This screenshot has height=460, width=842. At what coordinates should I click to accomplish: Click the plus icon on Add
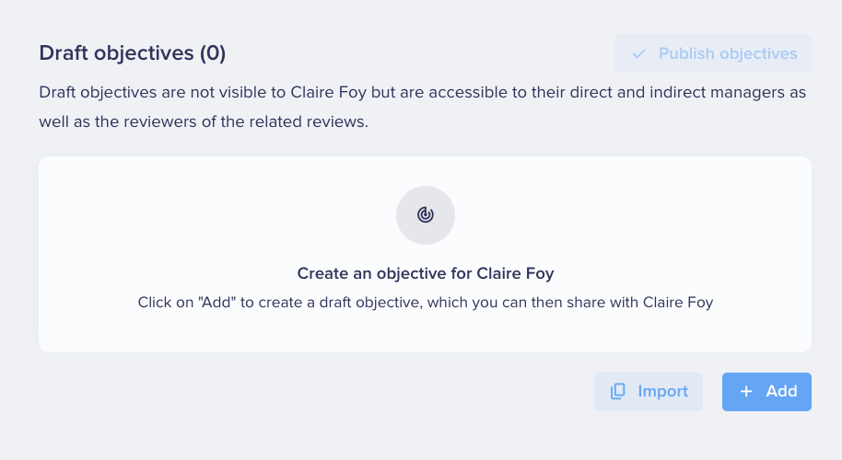coord(746,391)
